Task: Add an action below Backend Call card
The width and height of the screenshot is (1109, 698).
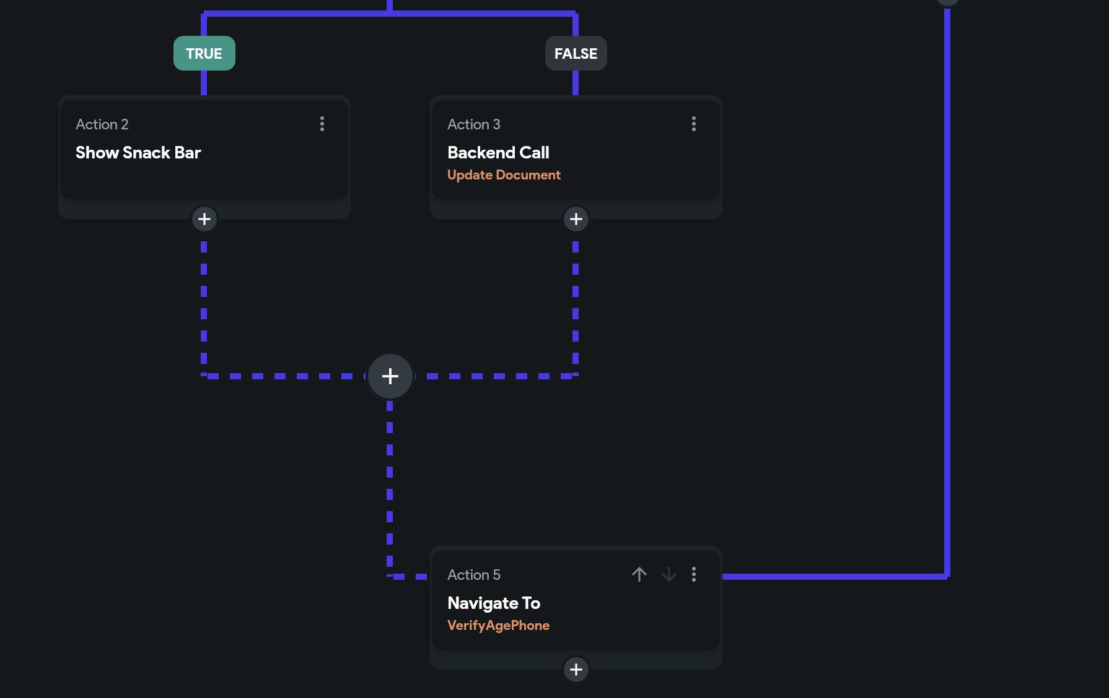Action: tap(576, 219)
